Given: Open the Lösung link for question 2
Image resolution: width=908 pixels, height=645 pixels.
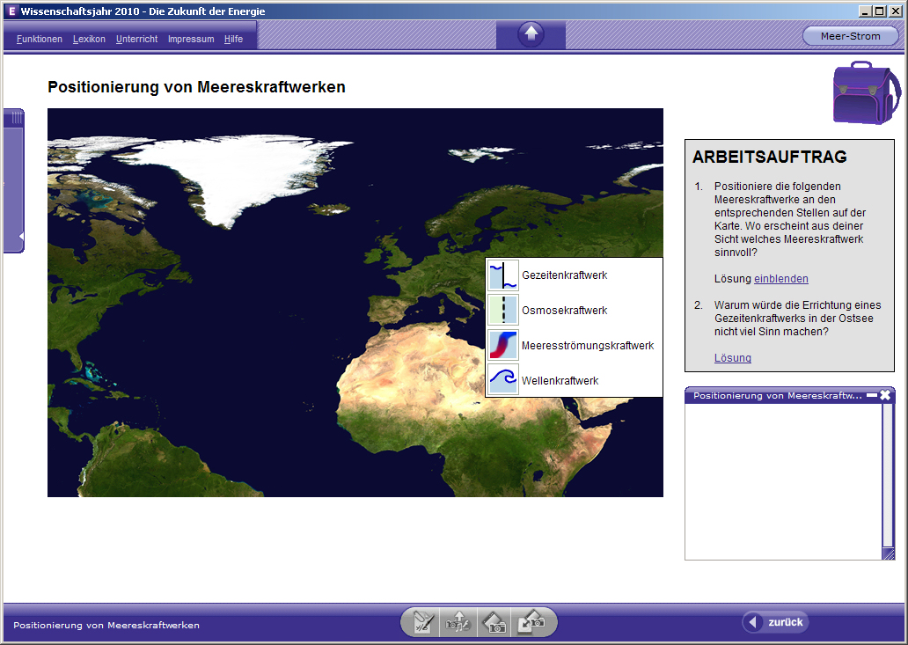Looking at the screenshot, I should coord(733,358).
